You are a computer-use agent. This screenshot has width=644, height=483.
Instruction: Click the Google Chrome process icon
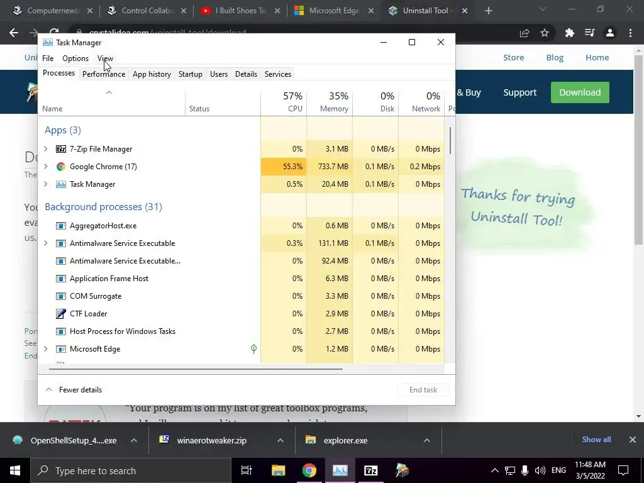[x=61, y=167]
